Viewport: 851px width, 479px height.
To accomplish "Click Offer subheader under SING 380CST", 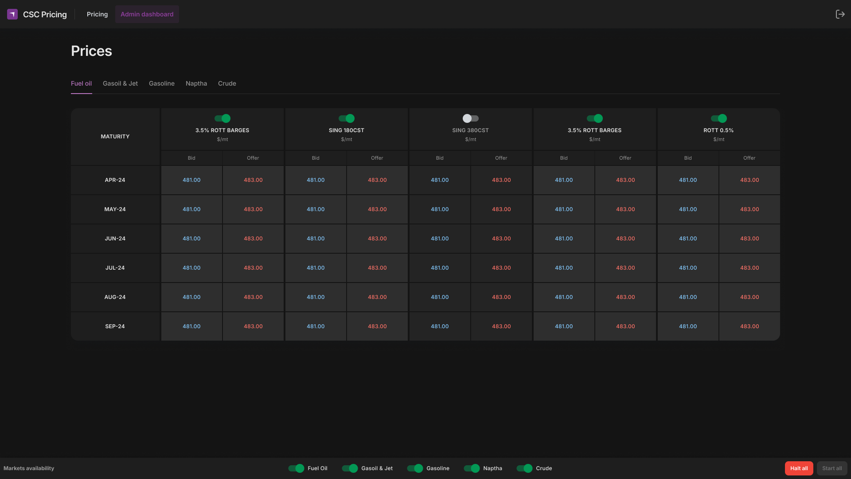I will coord(501,158).
